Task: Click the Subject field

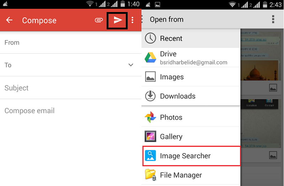Action: coord(71,88)
